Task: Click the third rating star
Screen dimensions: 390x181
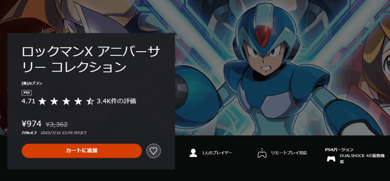Action: point(66,101)
